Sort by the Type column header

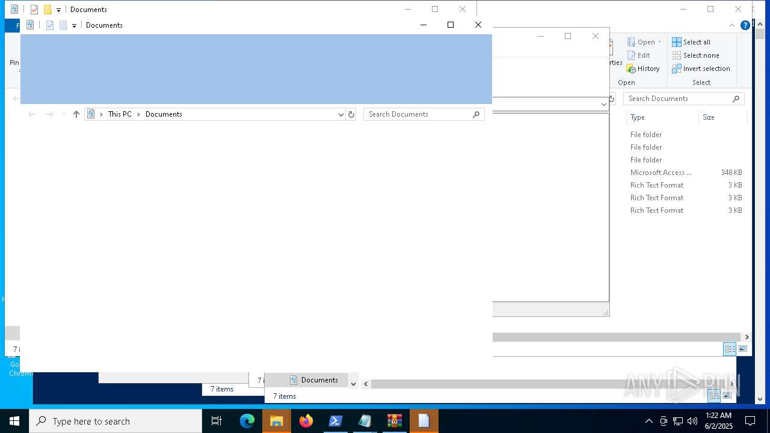[662, 117]
